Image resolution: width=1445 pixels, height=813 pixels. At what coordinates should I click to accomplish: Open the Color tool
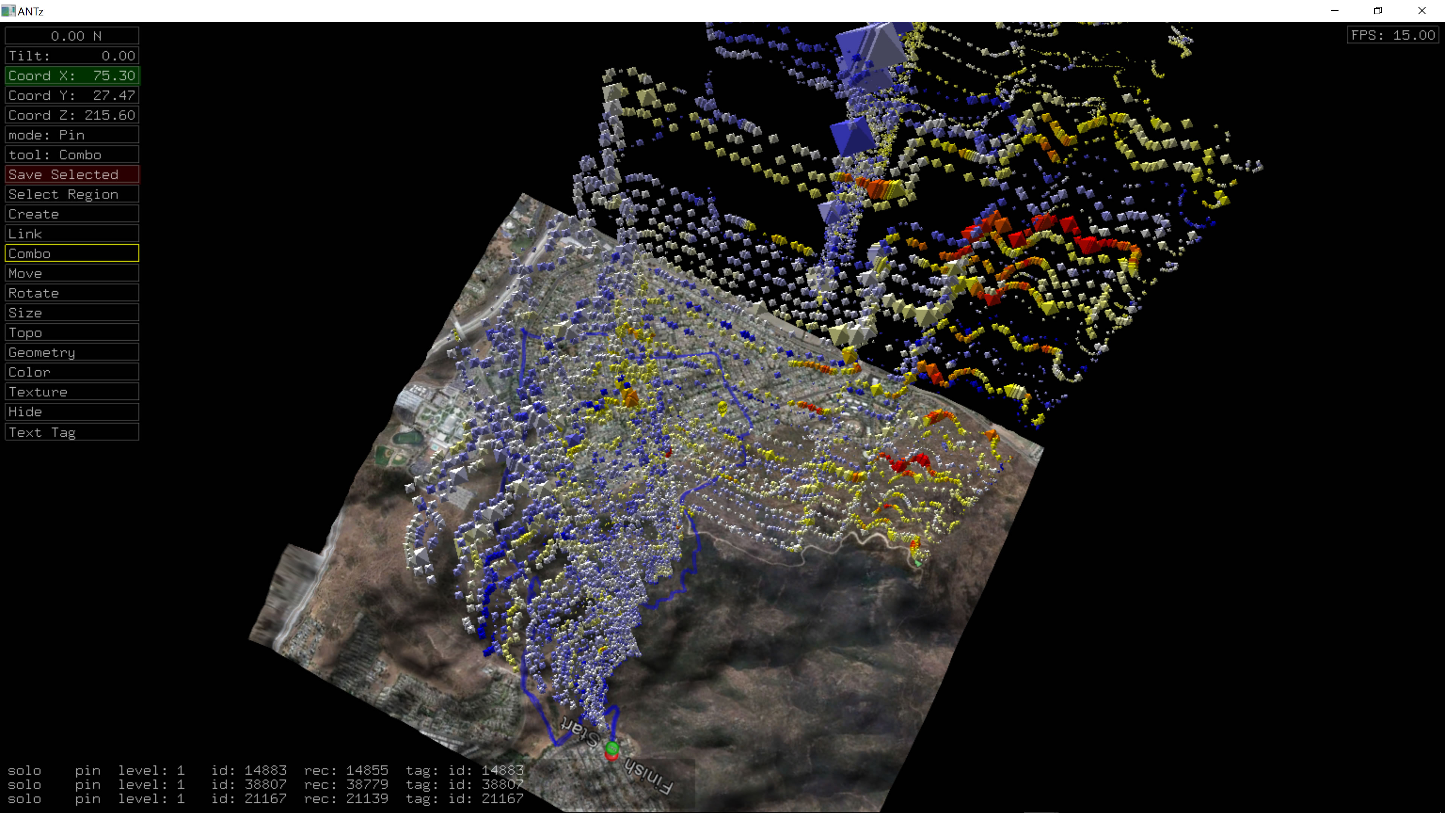(x=72, y=372)
